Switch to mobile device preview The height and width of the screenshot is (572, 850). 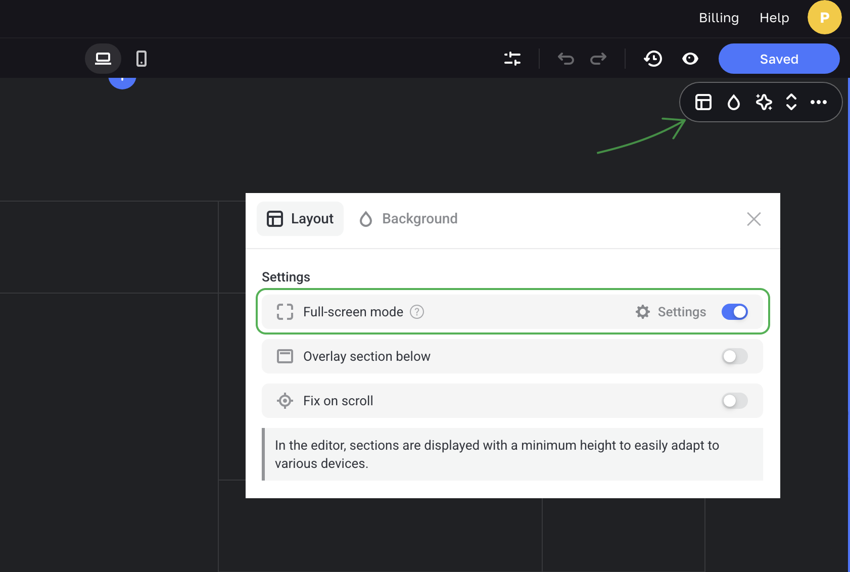141,59
